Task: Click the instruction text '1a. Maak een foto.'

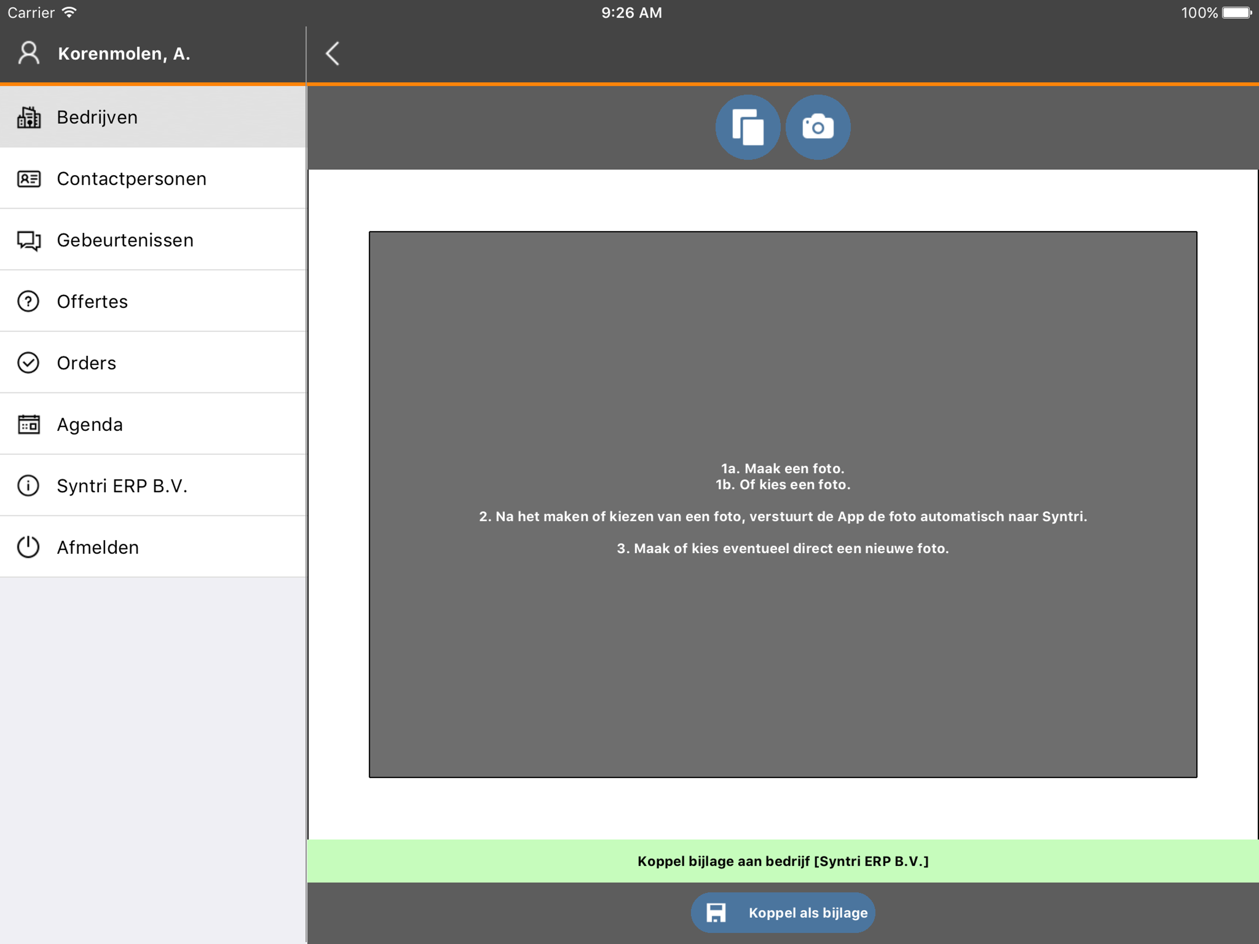Action: pyautogui.click(x=782, y=469)
